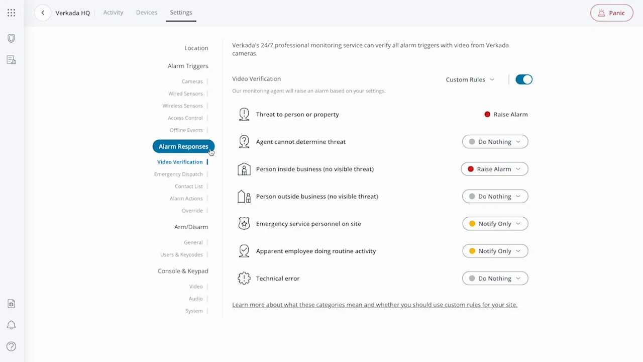The image size is (643, 362).
Task: Open dropdown for Emergency service personnel on site
Action: pyautogui.click(x=495, y=224)
